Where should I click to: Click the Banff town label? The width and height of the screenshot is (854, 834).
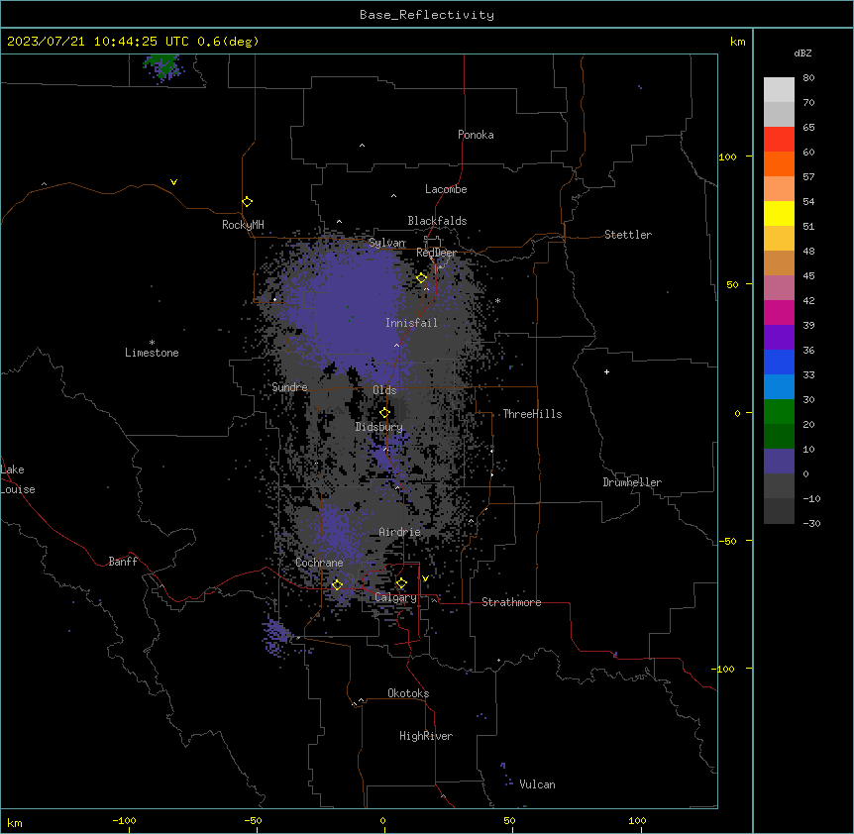click(123, 562)
